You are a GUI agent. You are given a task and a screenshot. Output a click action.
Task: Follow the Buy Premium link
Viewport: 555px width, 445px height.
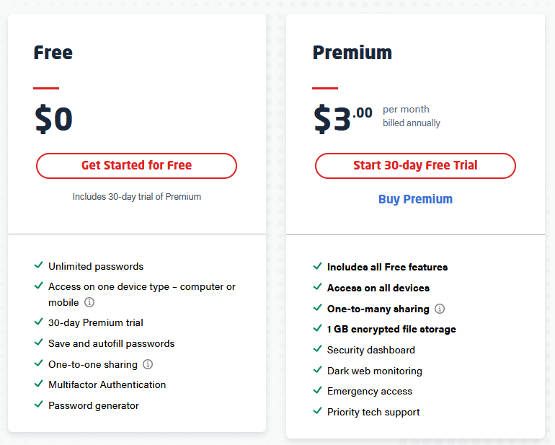(x=415, y=199)
